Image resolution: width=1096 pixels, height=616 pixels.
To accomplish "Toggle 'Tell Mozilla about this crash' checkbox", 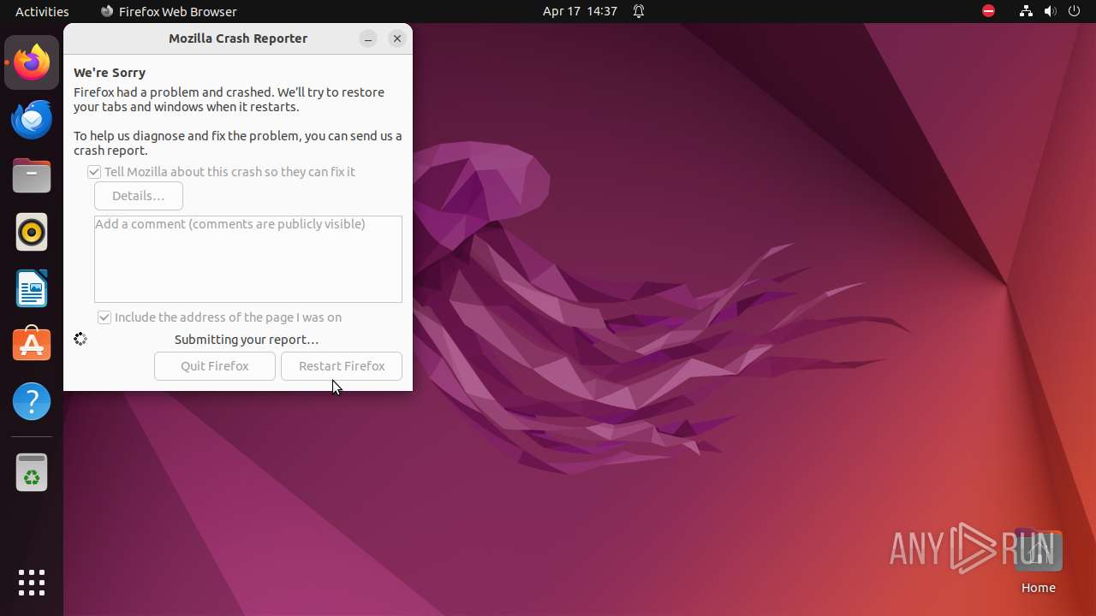I will (x=94, y=172).
